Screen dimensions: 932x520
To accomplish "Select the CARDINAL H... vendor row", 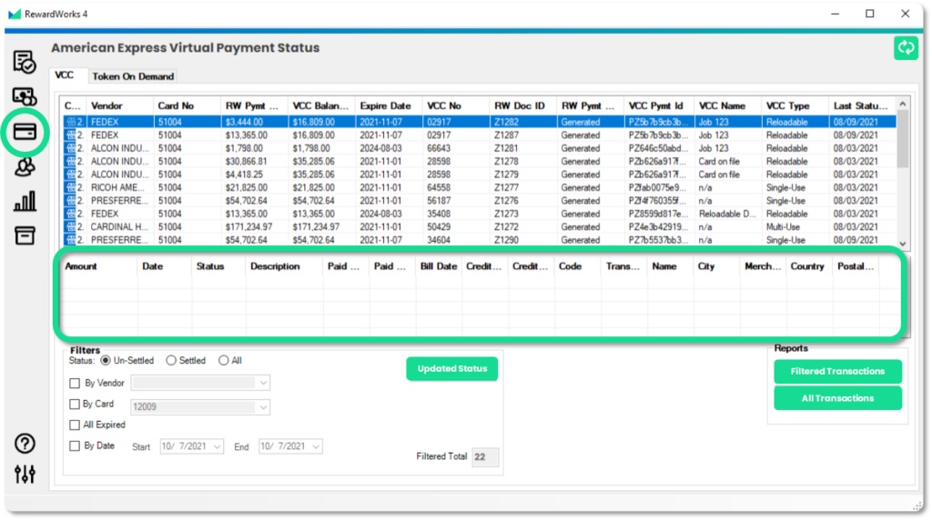I will pos(480,226).
